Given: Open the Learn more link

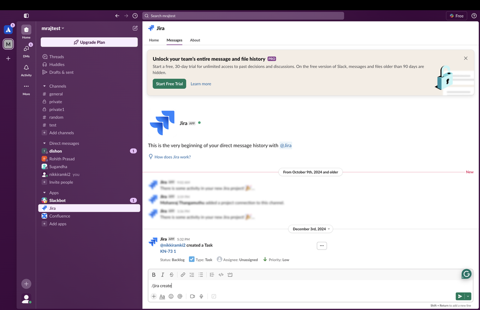Looking at the screenshot, I should click(201, 84).
